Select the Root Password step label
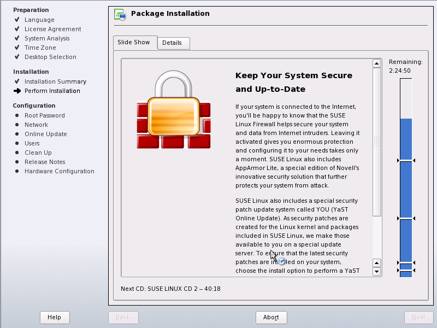 click(45, 115)
